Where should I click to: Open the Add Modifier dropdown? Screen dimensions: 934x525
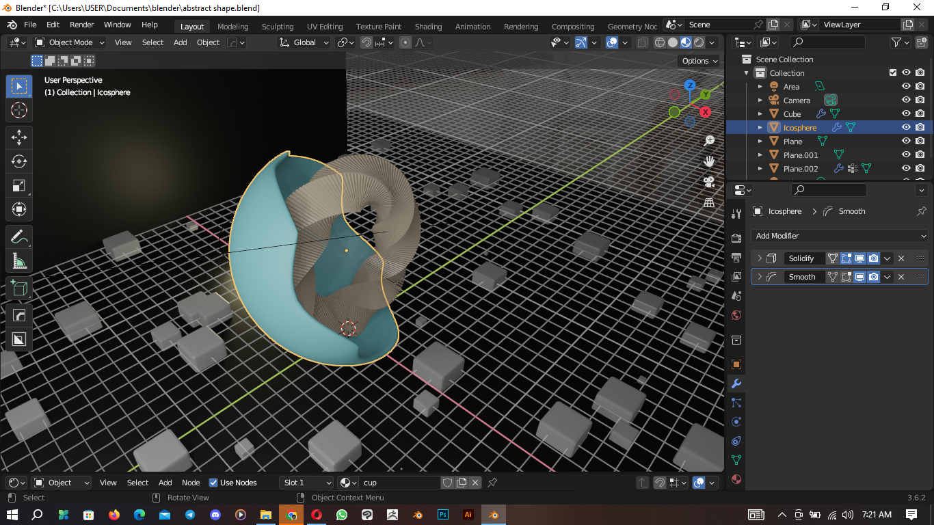[840, 236]
